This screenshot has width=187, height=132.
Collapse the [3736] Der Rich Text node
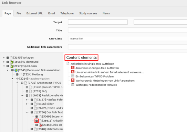(x=27, y=112)
